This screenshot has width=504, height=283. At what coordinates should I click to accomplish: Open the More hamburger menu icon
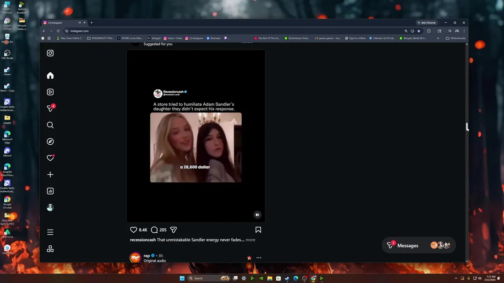pyautogui.click(x=50, y=232)
